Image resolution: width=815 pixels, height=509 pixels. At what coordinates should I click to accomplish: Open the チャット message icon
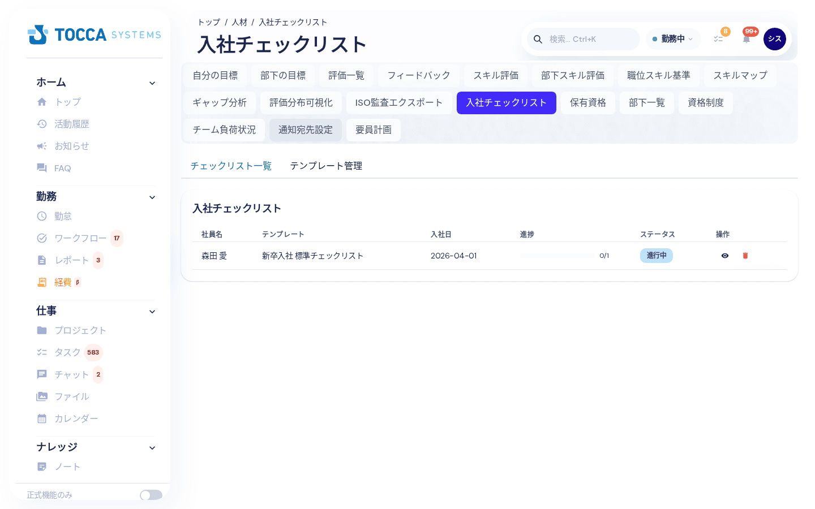[x=42, y=374]
